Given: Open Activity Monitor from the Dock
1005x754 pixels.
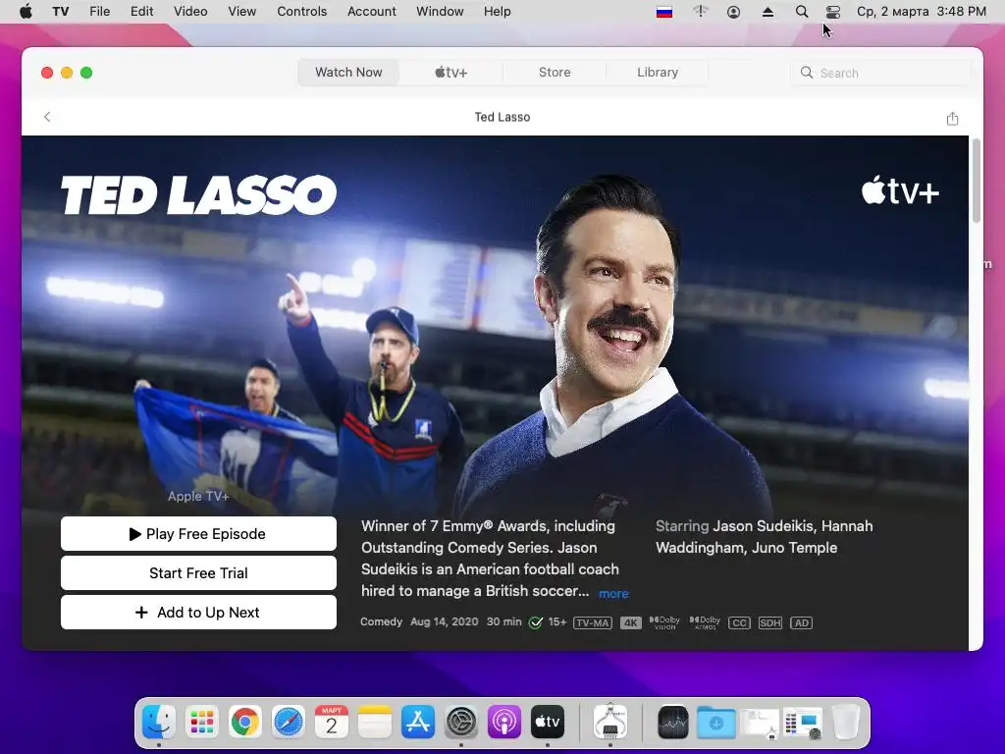Looking at the screenshot, I should pos(673,723).
